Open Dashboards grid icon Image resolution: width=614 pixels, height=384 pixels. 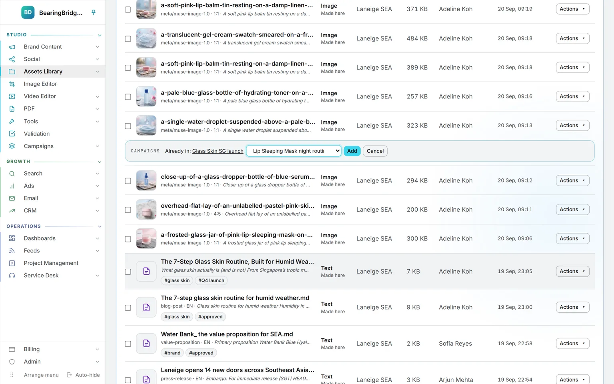[12, 238]
